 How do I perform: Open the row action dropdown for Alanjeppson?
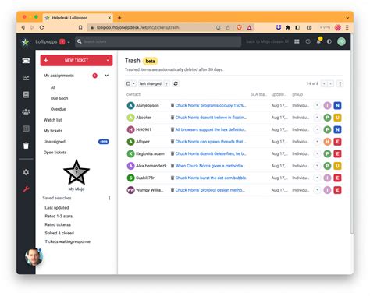[317, 105]
